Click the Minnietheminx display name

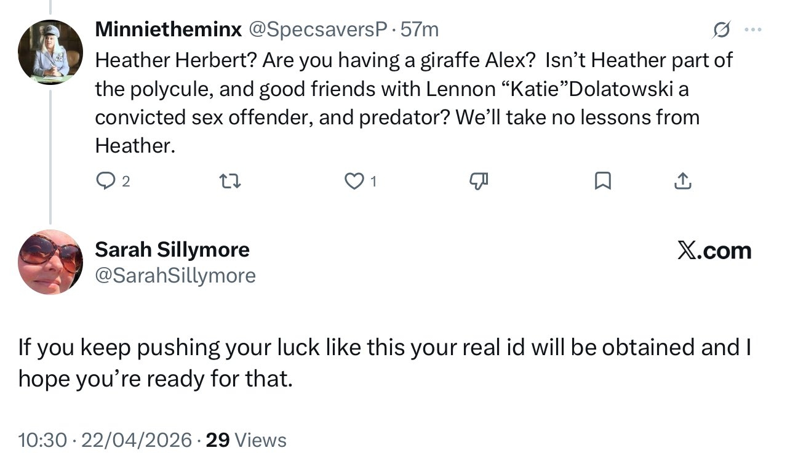pyautogui.click(x=168, y=28)
